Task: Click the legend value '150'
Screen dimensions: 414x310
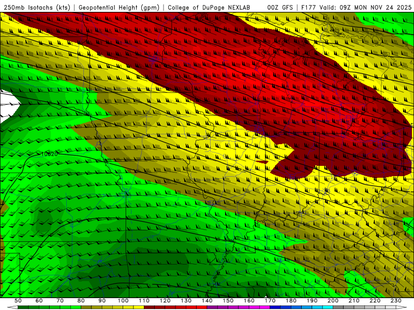Action: [228, 301]
